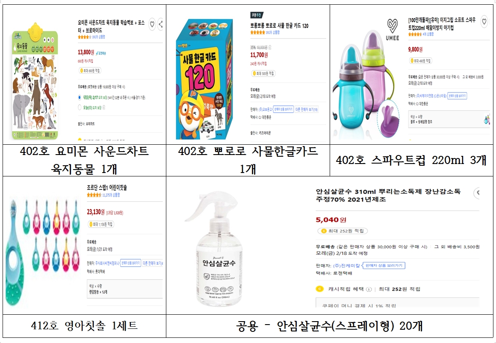
Task: Click 판매자 상품 보러가기 for 교보문고 seller
Action: coord(283,109)
